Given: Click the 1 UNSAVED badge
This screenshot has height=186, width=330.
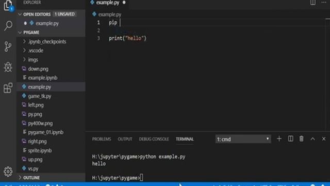Looking at the screenshot, I should [x=64, y=14].
